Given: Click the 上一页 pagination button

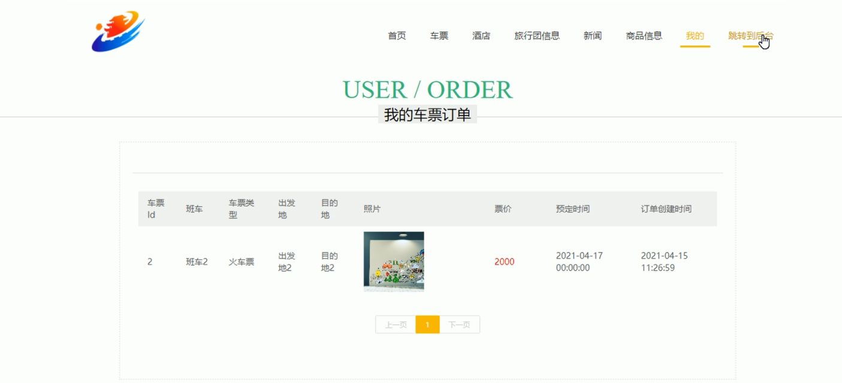Looking at the screenshot, I should [396, 325].
